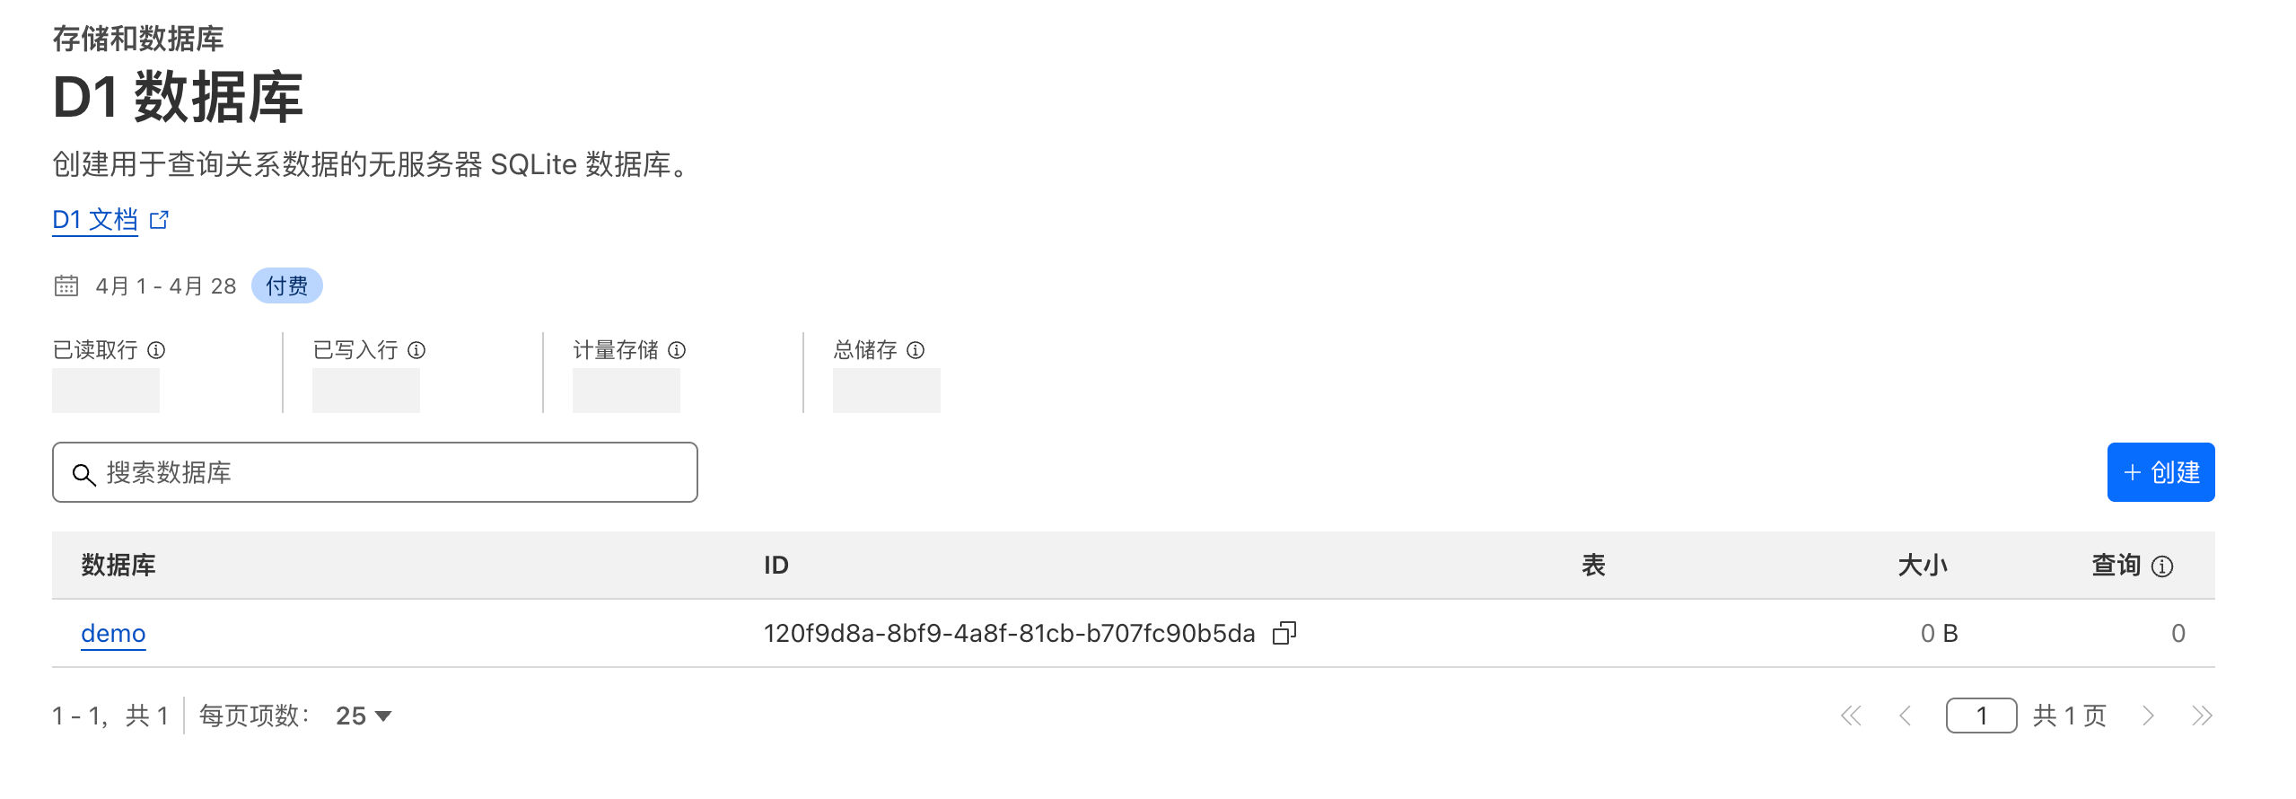The image size is (2296, 799).
Task: Go to the previous page
Action: tap(1906, 716)
